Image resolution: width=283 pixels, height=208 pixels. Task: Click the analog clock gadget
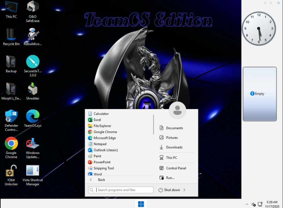pos(259,29)
